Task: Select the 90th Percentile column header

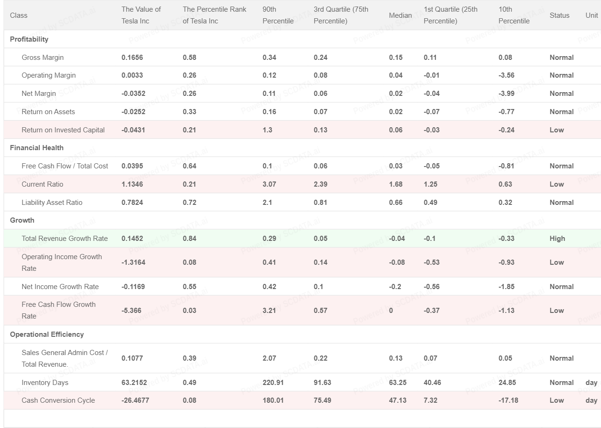Action: point(278,15)
